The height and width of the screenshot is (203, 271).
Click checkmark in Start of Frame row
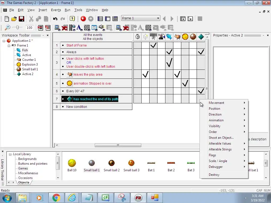[x=153, y=45]
